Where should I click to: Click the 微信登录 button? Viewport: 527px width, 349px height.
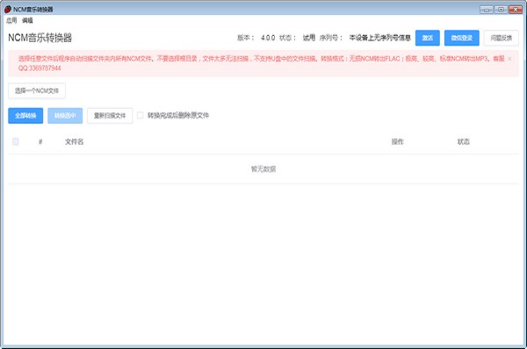coord(461,38)
